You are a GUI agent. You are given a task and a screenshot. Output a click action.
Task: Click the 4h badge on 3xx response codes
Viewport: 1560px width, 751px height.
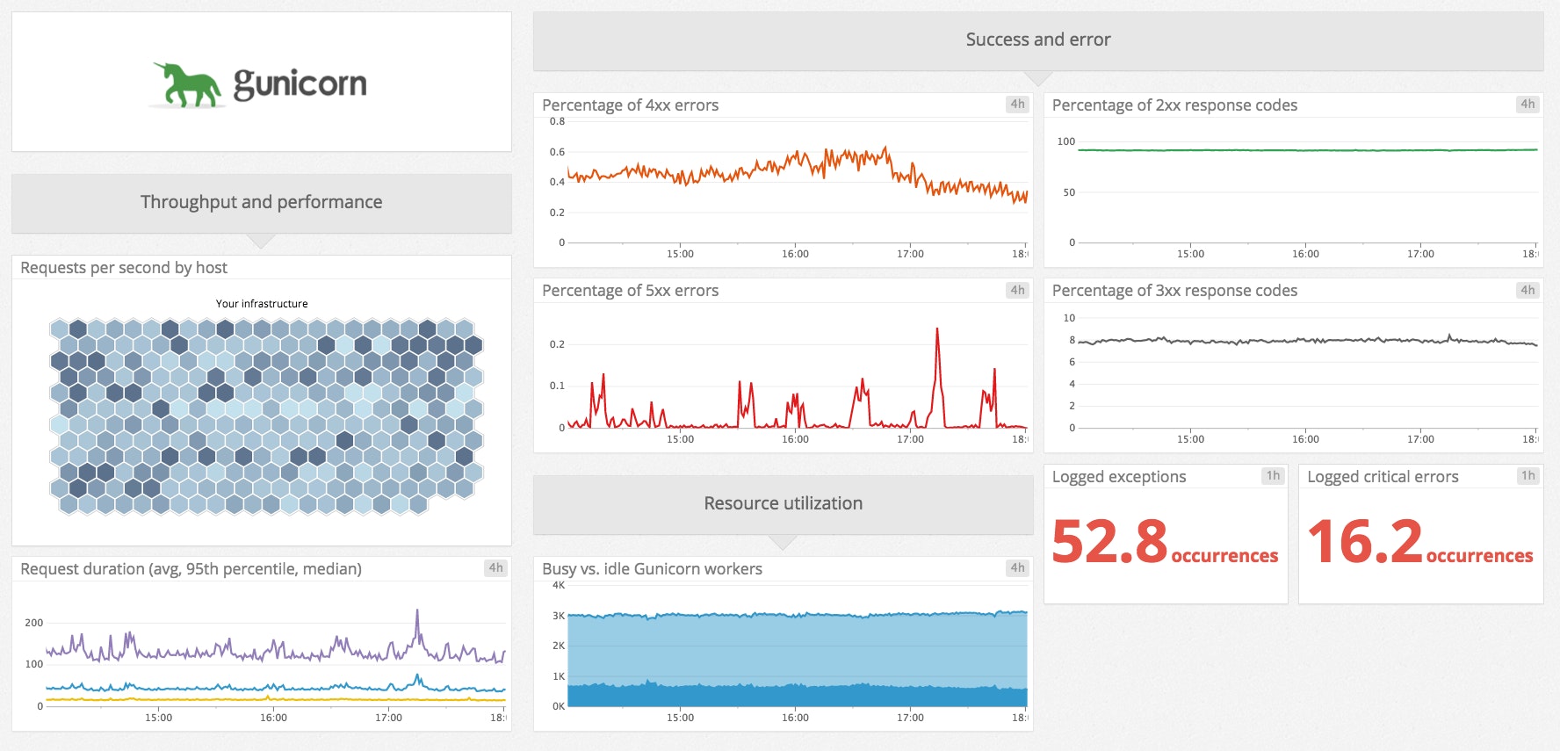(1527, 290)
